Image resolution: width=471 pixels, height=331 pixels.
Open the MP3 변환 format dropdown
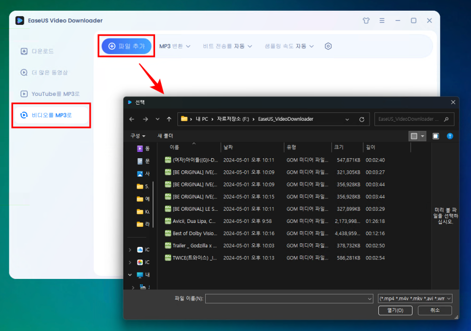[x=175, y=46]
